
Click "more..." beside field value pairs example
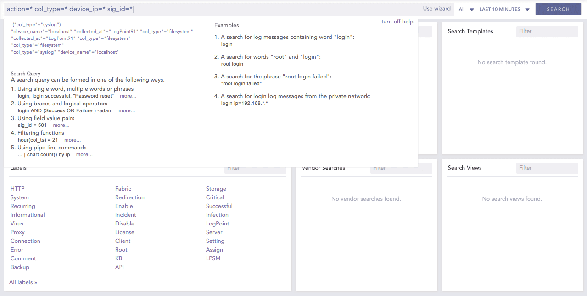[x=61, y=125]
